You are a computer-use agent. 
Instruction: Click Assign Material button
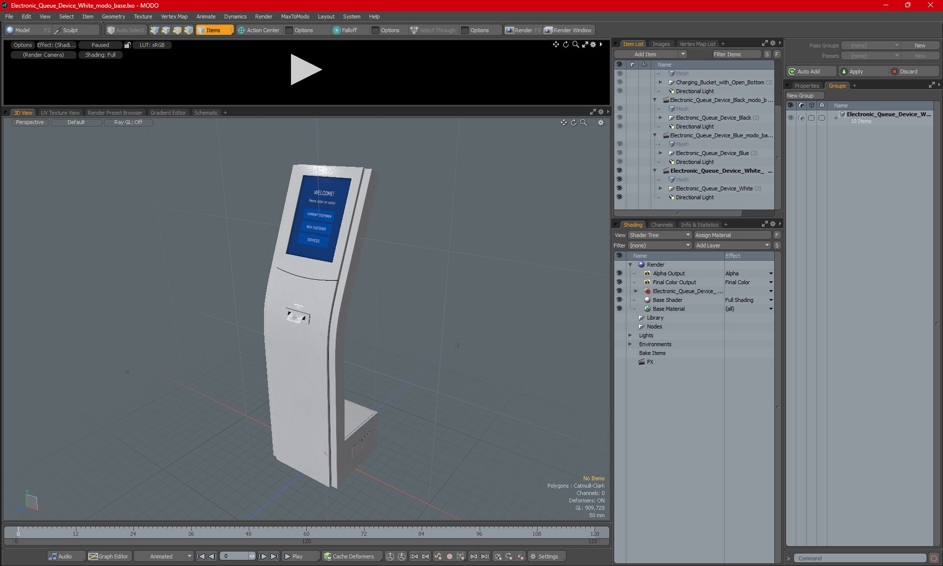(732, 235)
